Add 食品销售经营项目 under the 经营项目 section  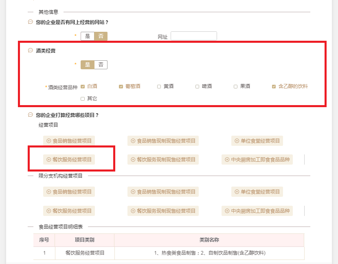tap(69, 141)
